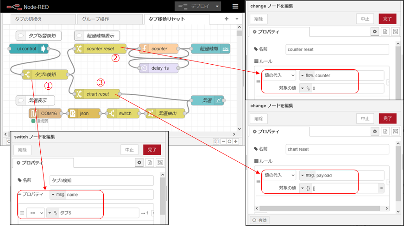Image resolution: width=404 pixels, height=226 pixels.
Task: Open appearance icon in counter reset dialog
Action: click(395, 31)
